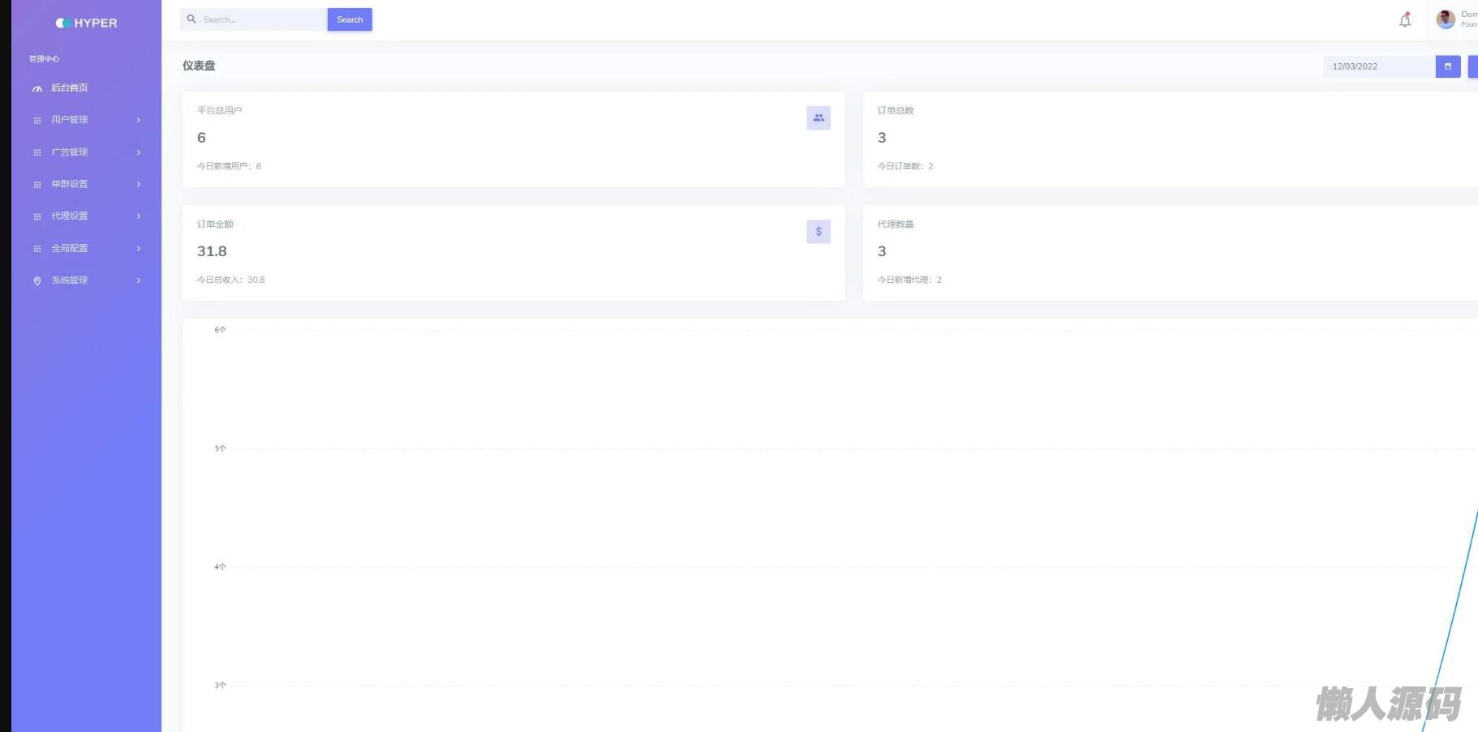Click the notification bell icon
Screen dimensions: 1478x732
click(1405, 20)
